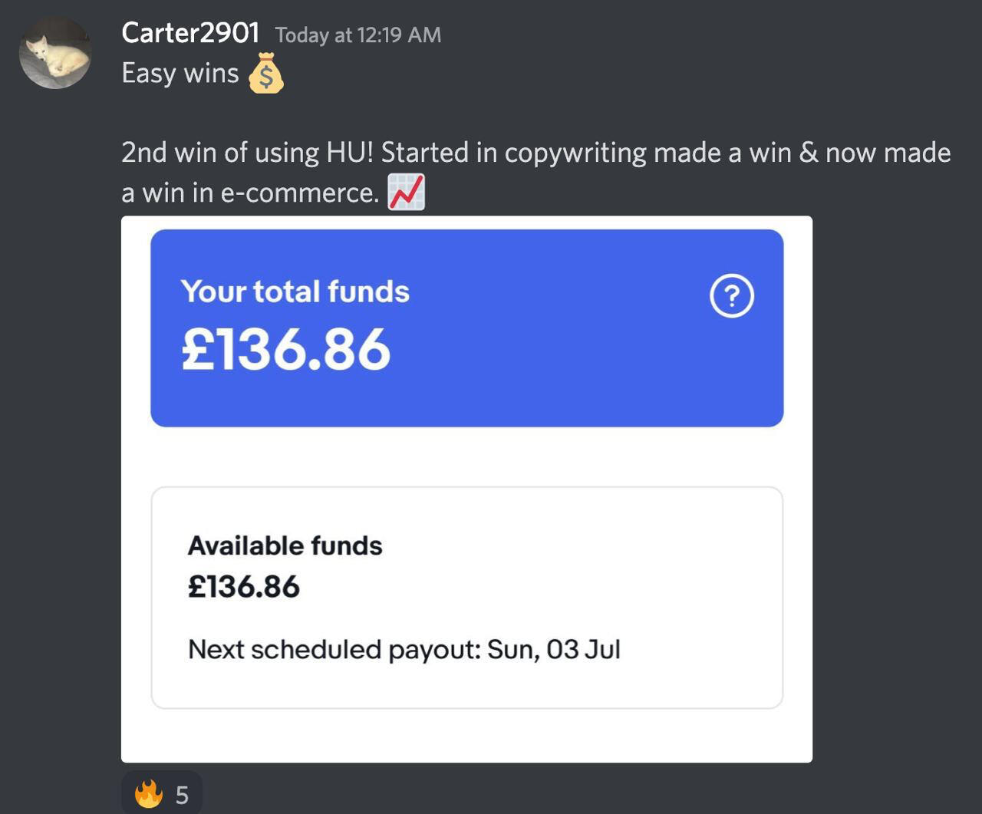
Task: Click the word copywriting in the message
Action: 575,153
